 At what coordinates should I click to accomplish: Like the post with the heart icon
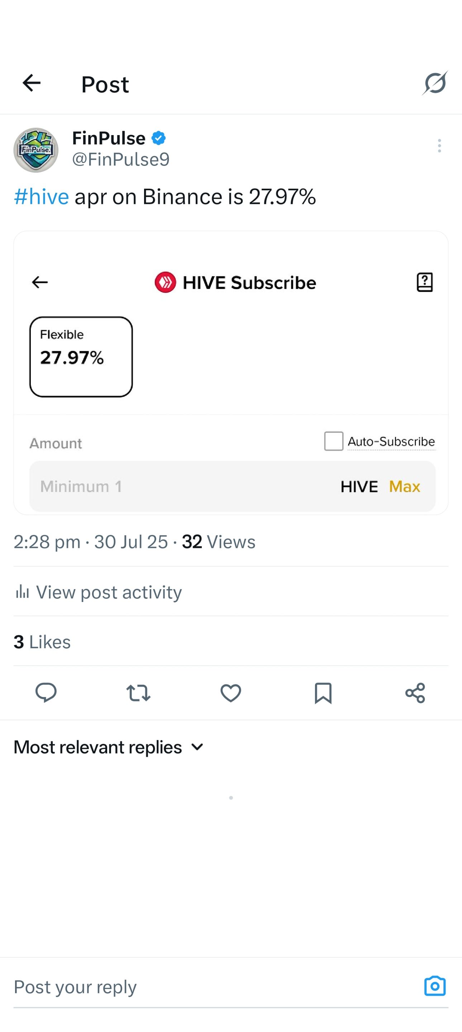coord(231,693)
